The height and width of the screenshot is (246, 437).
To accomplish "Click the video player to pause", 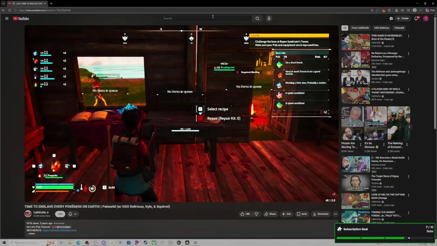I will pyautogui.click(x=181, y=114).
